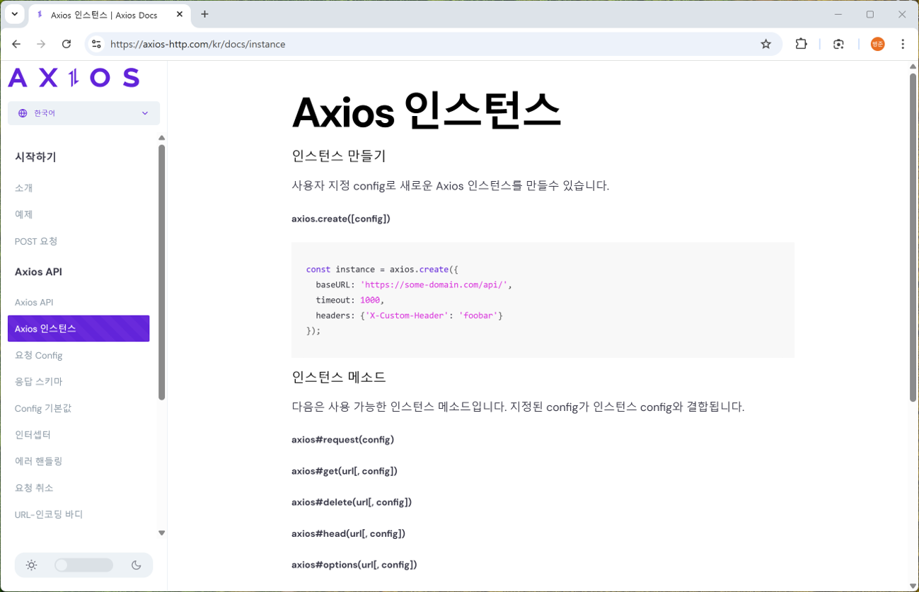Open a new browser tab
The height and width of the screenshot is (592, 919).
coord(204,14)
